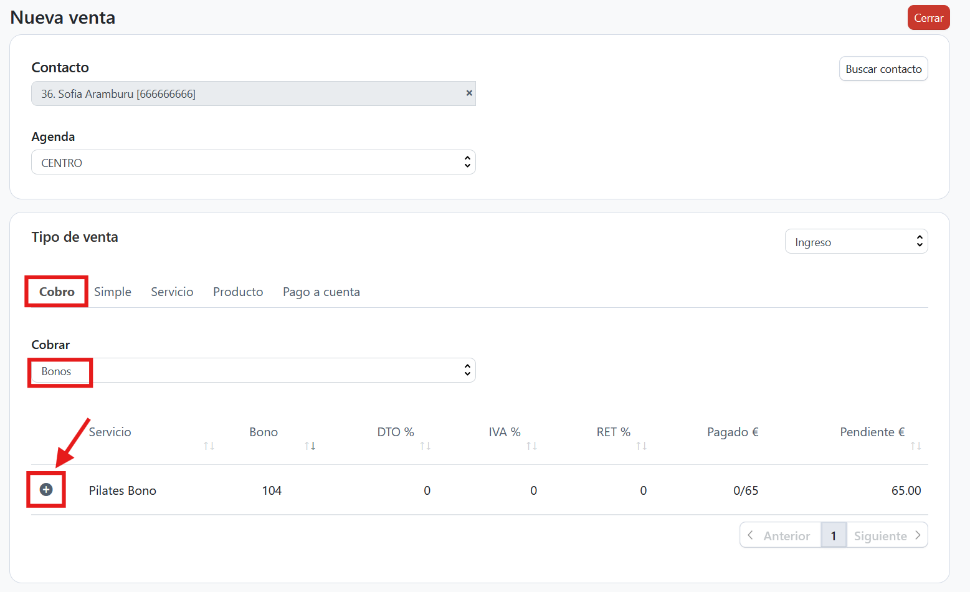Sort table by Bono column arrows
The width and height of the screenshot is (970, 592).
(310, 446)
